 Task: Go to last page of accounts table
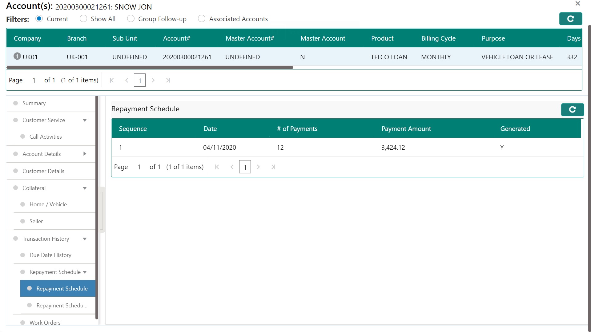[168, 80]
